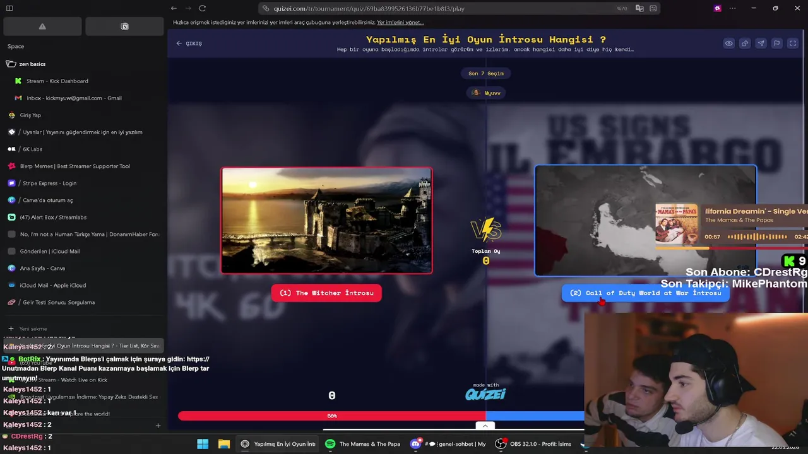Click the 'Son 7 Seçim' pill

pyautogui.click(x=485, y=73)
